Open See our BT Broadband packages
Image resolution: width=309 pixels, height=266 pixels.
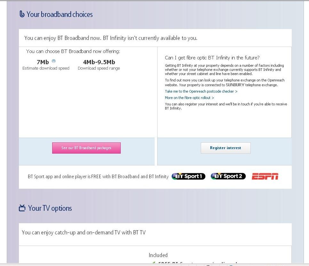[x=86, y=148]
